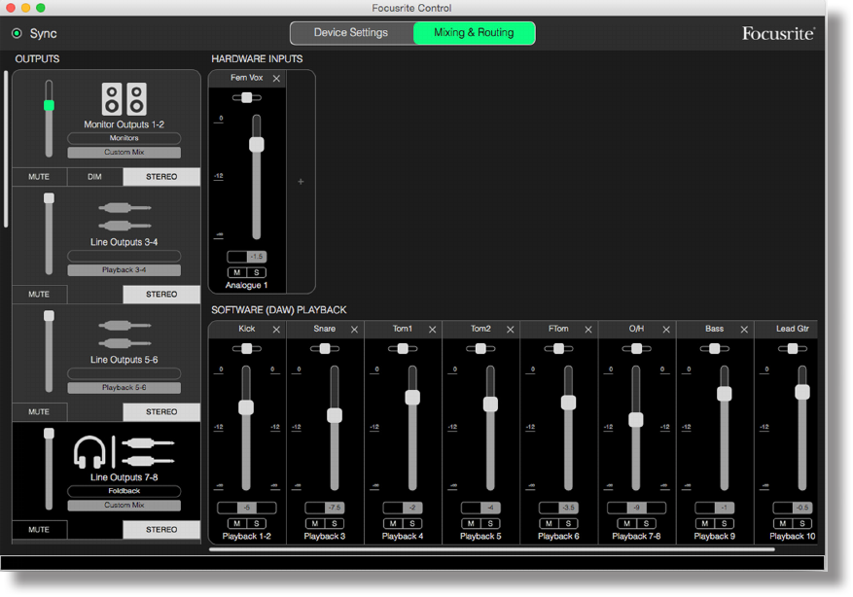Viewport: 853px width, 597px height.
Task: Select the Mixing & Routing tab
Action: tap(474, 33)
